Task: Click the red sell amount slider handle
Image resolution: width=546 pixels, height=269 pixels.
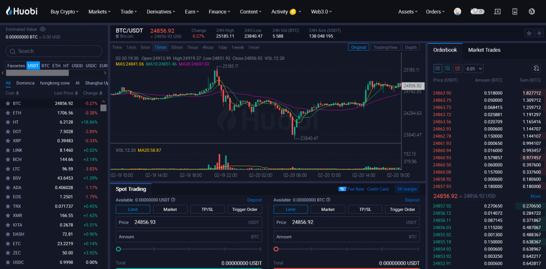Action: point(276,249)
